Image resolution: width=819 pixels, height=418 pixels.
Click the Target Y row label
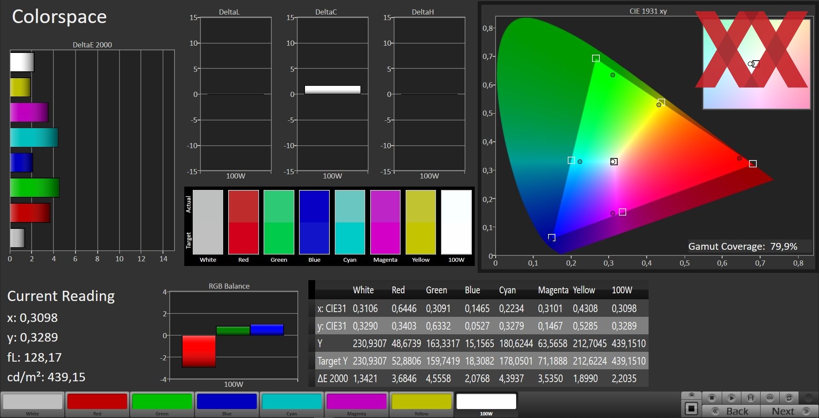332,361
